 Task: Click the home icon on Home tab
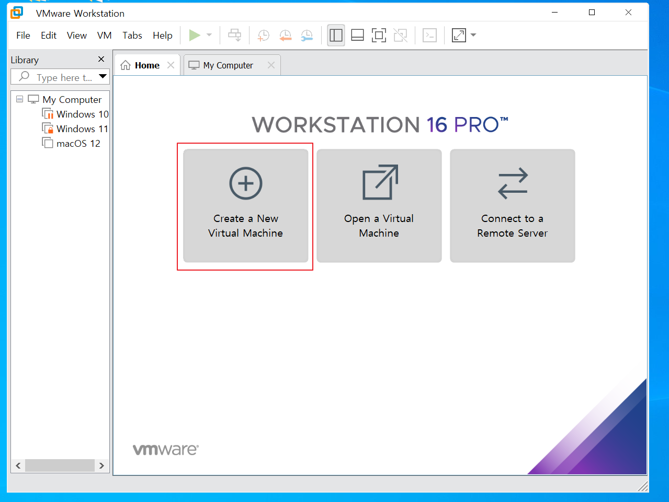[x=126, y=65]
